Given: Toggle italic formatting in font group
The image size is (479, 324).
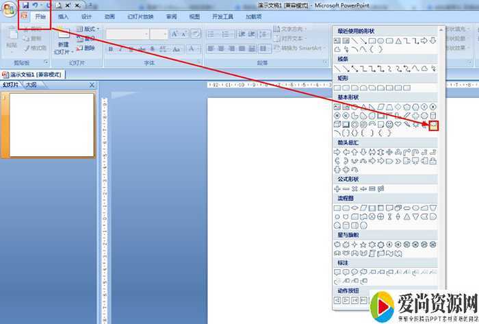Looking at the screenshot, I should pos(120,49).
